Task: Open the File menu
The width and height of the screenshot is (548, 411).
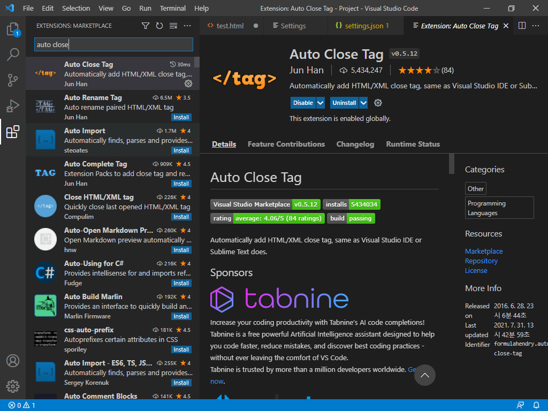Action: click(28, 9)
